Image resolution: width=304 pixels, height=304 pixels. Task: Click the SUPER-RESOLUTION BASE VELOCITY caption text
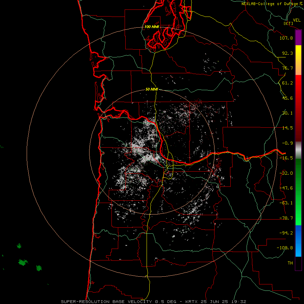point(106,302)
